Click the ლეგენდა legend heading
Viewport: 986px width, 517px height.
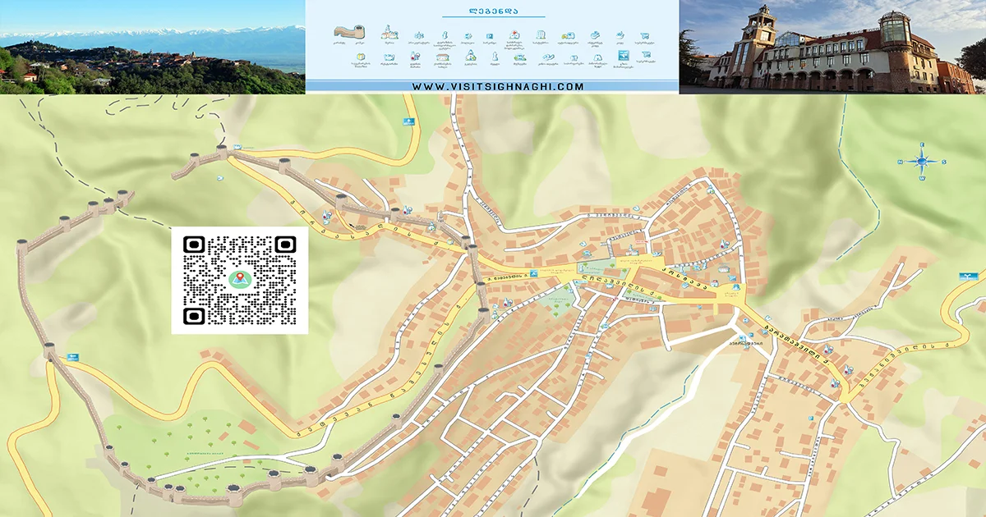[492, 11]
